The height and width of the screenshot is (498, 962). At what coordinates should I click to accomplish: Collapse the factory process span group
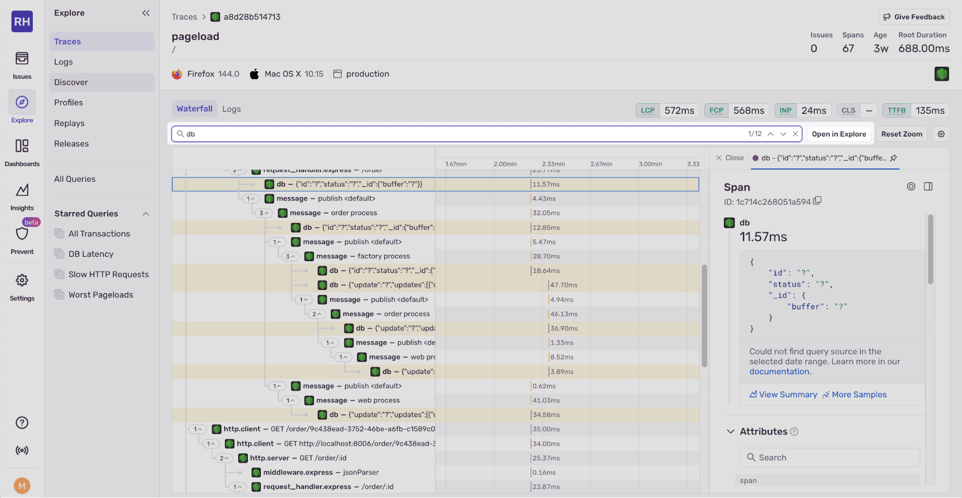tap(290, 256)
